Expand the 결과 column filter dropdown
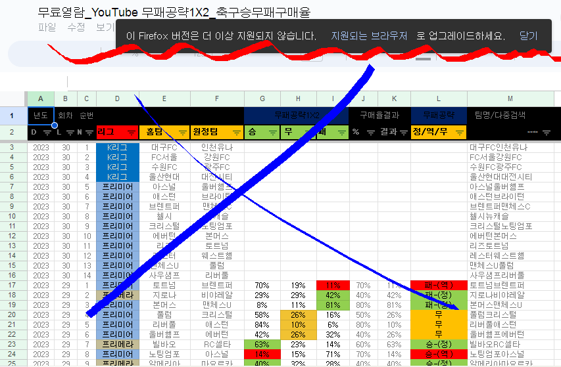 click(404, 133)
